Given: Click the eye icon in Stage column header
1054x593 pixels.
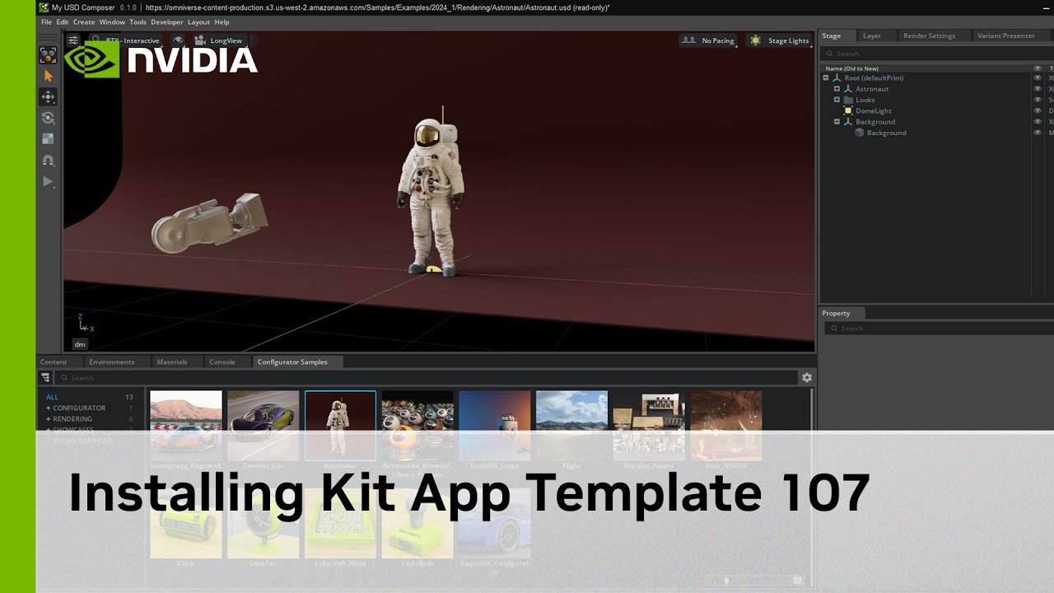Looking at the screenshot, I should (x=1038, y=68).
